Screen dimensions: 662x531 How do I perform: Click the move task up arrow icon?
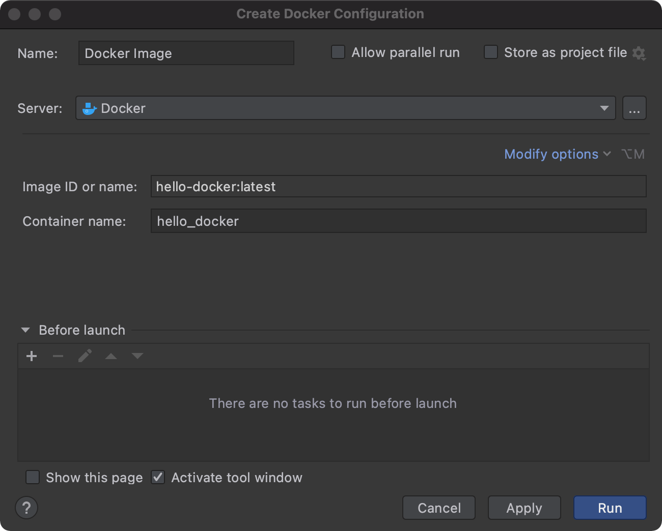click(x=111, y=356)
